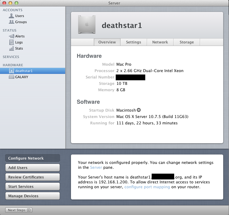Image resolution: width=229 pixels, height=215 pixels.
Task: Select deathstar1 under Hardware
Action: coord(33,71)
